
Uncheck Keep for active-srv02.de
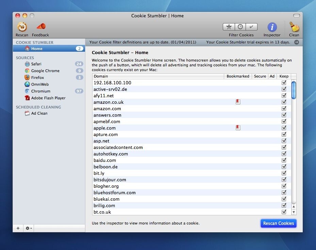284,89
